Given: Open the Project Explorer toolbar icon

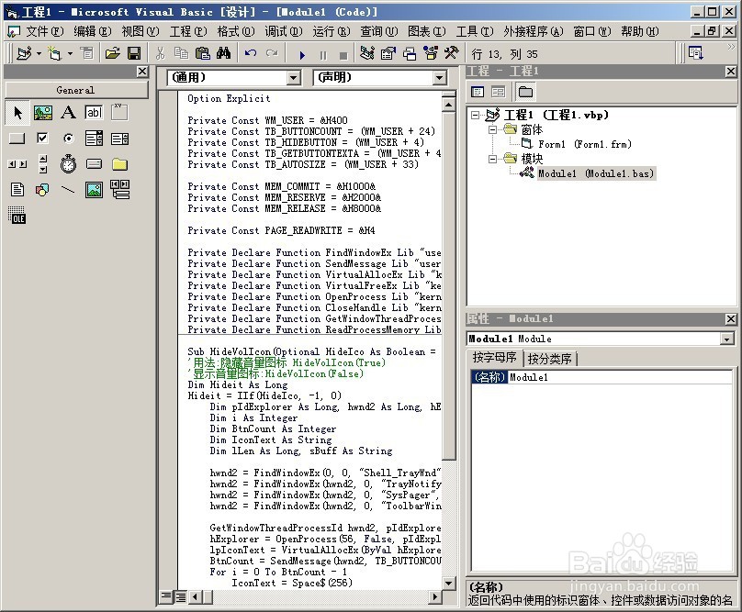Looking at the screenshot, I should 366,53.
